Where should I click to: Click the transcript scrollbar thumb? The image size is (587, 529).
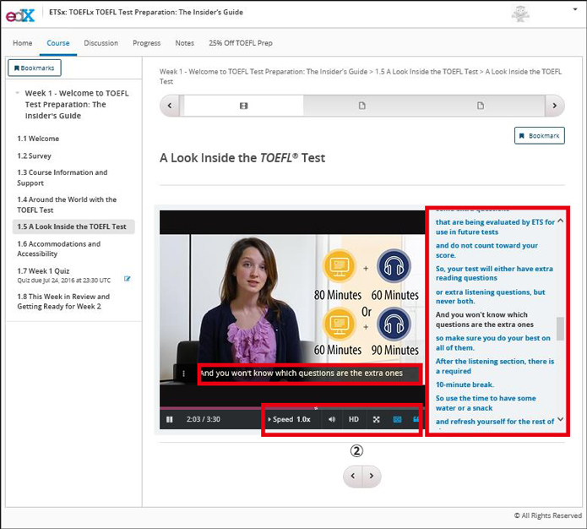coord(560,329)
